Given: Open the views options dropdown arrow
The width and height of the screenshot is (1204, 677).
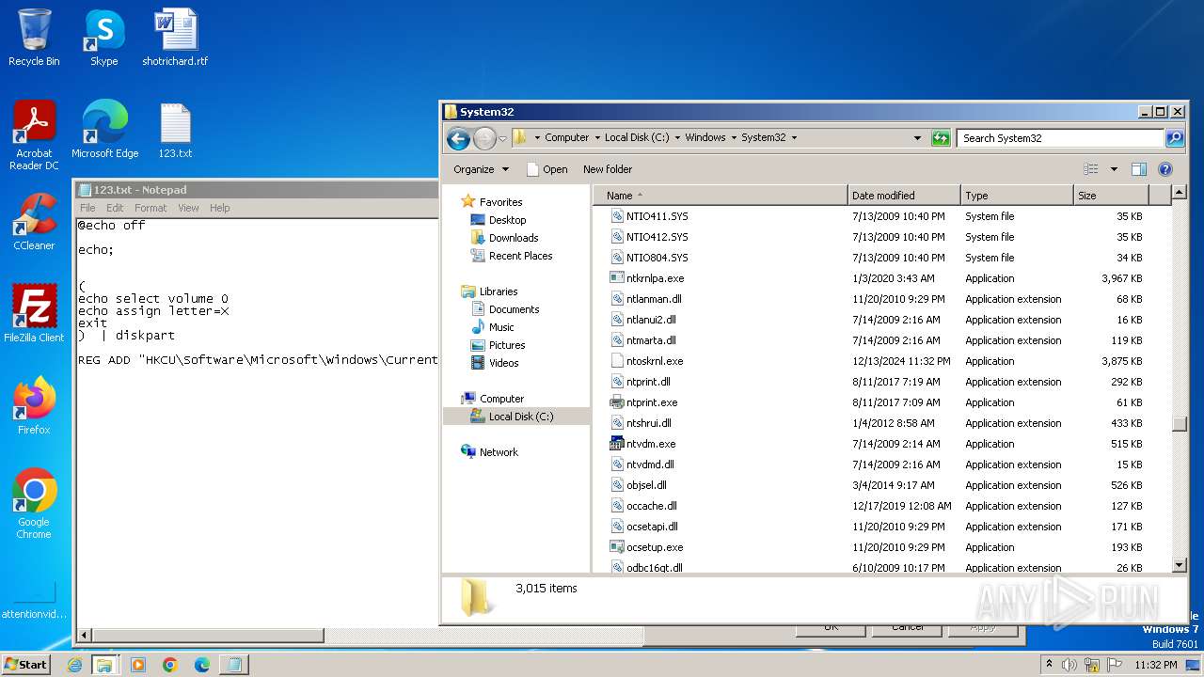Looking at the screenshot, I should pos(1114,169).
